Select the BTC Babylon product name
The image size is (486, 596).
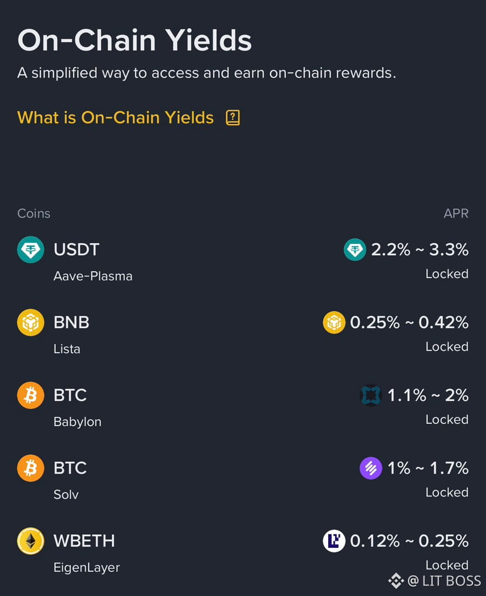click(77, 421)
